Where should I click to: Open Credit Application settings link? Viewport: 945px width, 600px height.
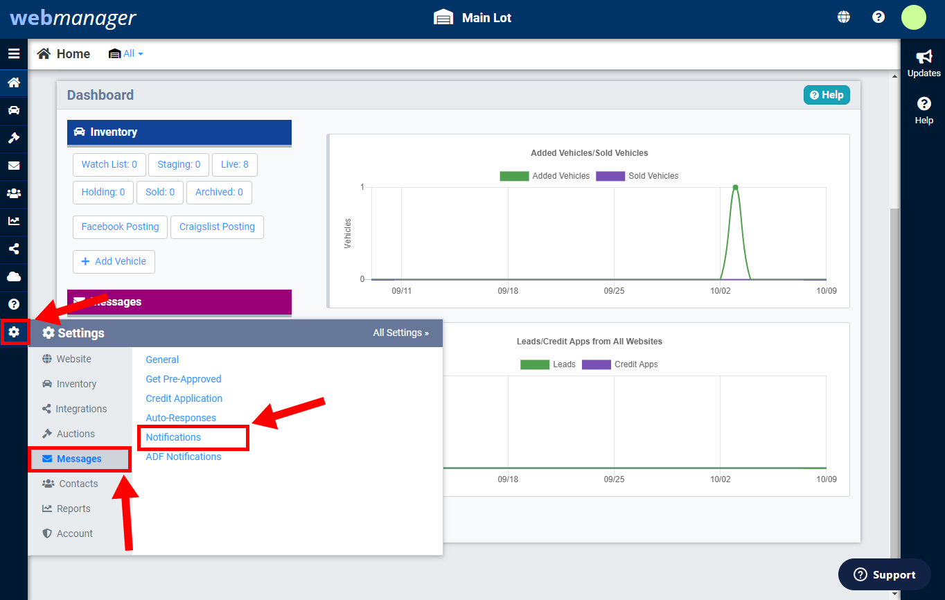[184, 398]
